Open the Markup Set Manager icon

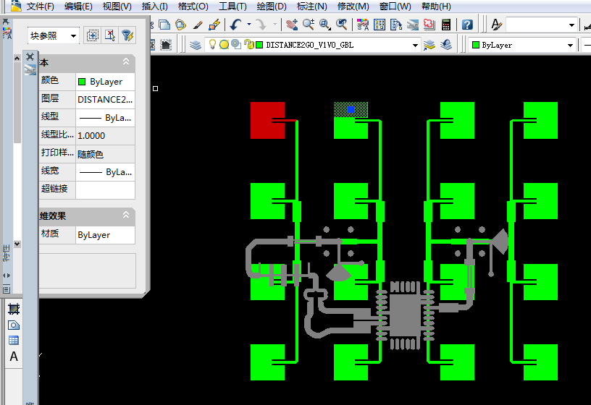(429, 25)
